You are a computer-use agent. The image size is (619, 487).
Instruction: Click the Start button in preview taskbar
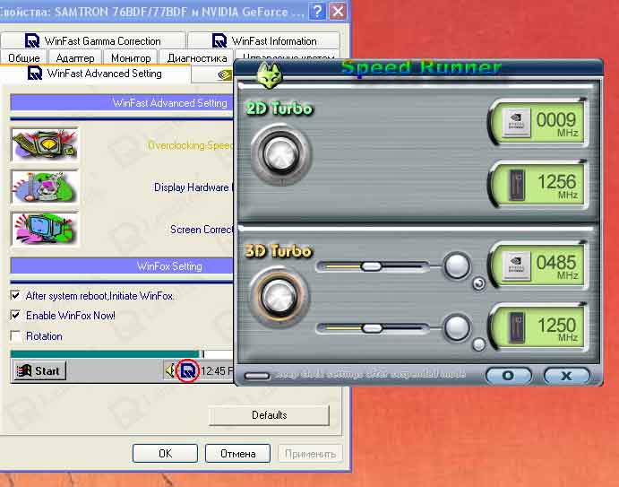(x=39, y=370)
